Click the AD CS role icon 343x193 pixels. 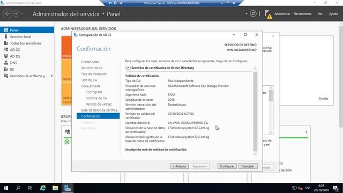6,50
